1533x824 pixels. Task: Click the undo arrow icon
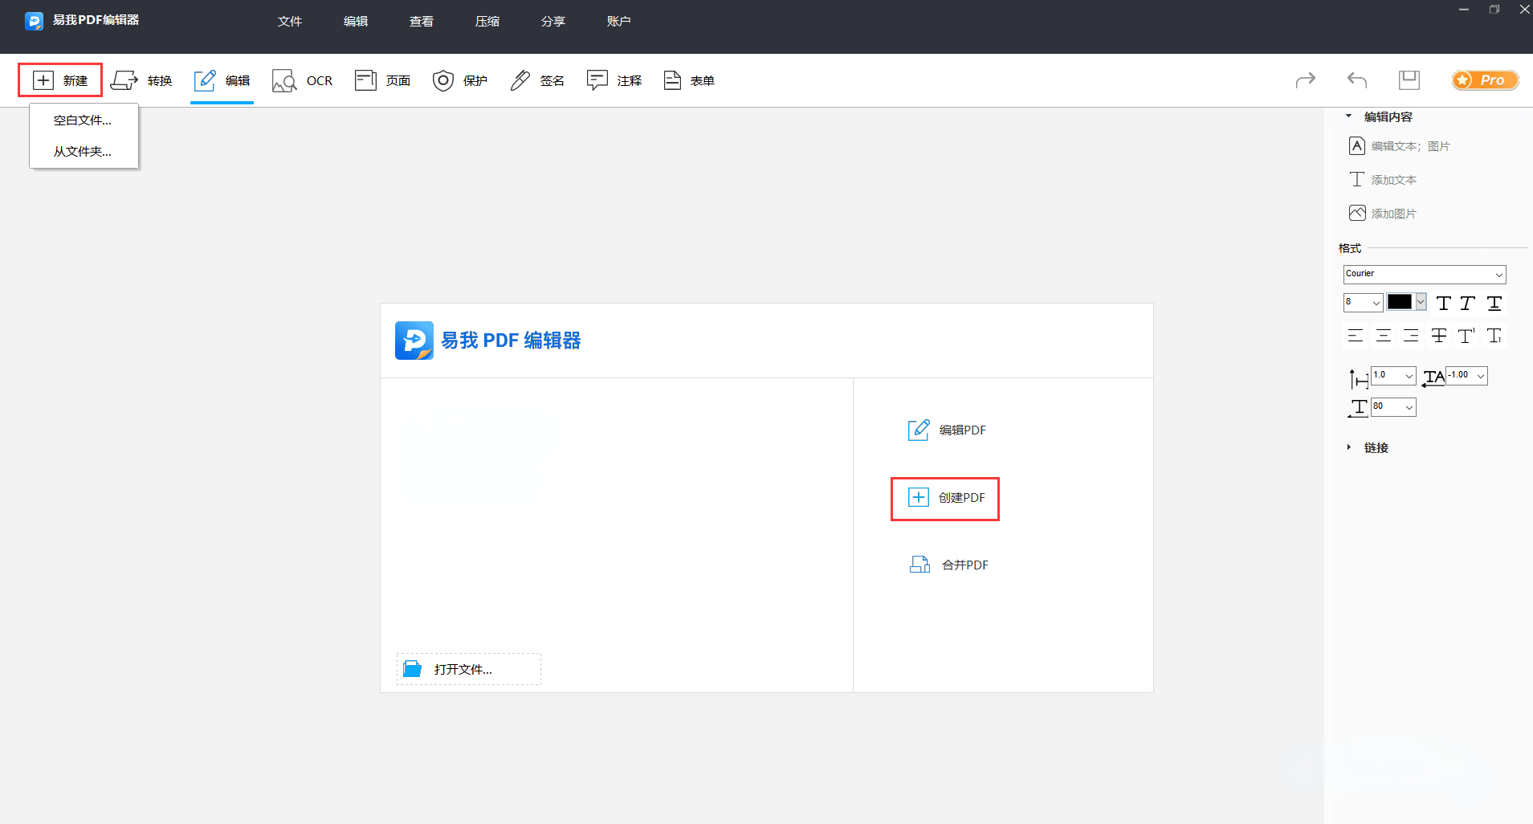pos(1357,80)
